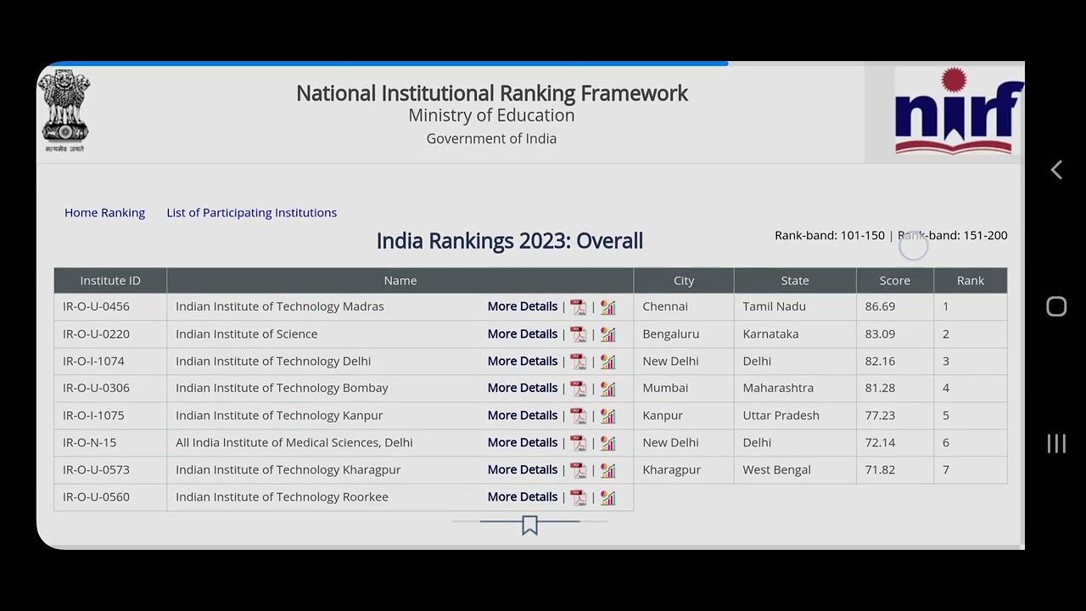
Task: Click More Details for Indian Institute of Science
Action: (x=522, y=334)
